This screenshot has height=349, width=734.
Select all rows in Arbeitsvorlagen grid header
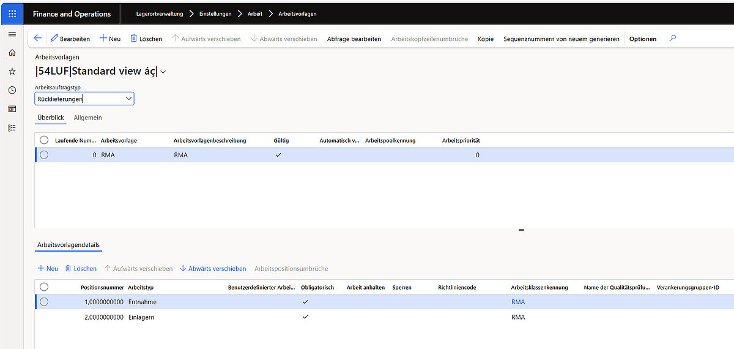(44, 140)
